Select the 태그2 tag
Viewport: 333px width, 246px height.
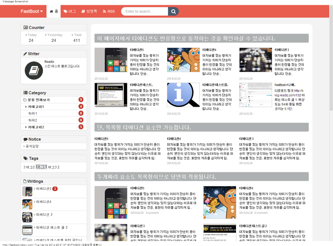pyautogui.click(x=30, y=167)
